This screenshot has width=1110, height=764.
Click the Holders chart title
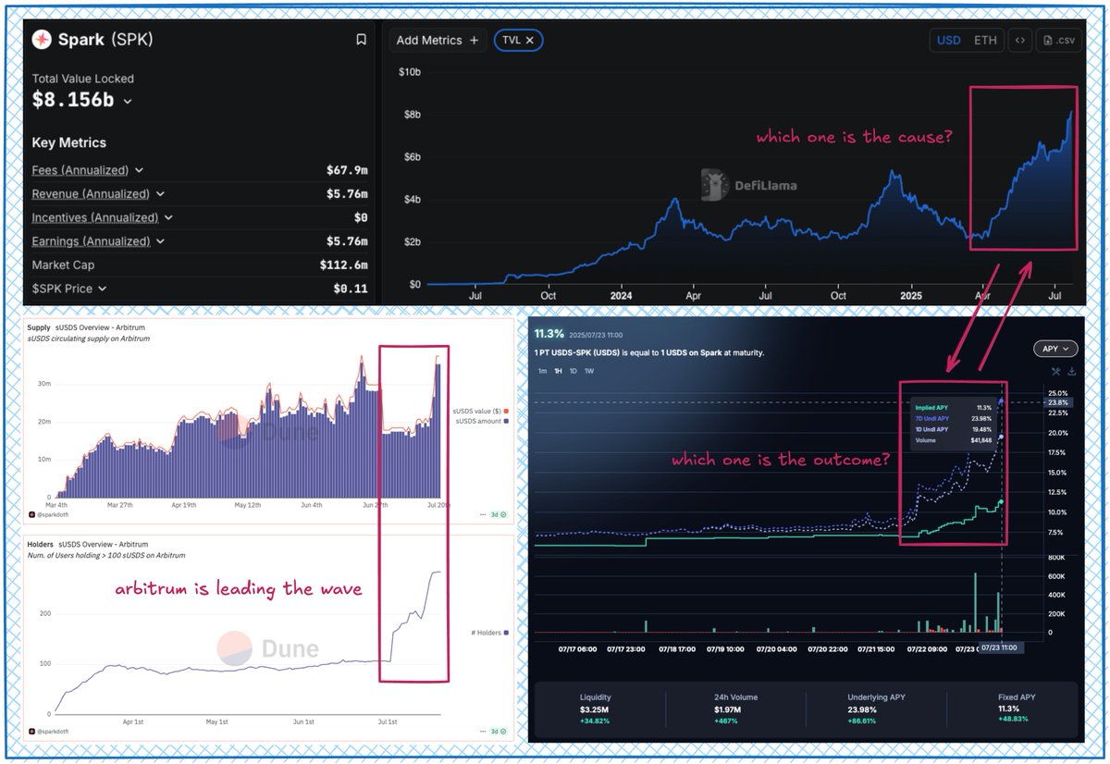[41, 546]
